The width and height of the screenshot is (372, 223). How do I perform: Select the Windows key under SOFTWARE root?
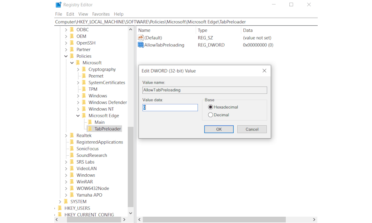pos(86,175)
